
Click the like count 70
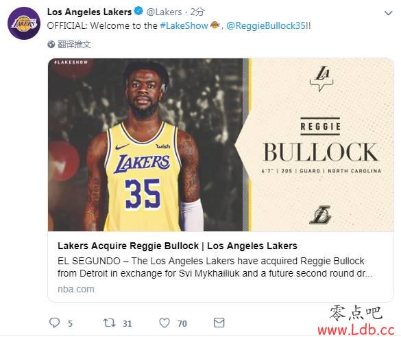coord(182,324)
